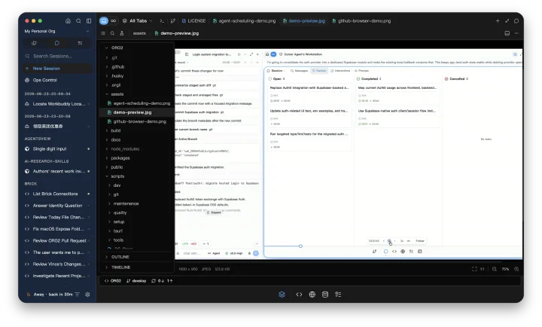Screen dimensions: 542x327
Task: Open the Investigate Recent Proje... session
Action: 57,276
